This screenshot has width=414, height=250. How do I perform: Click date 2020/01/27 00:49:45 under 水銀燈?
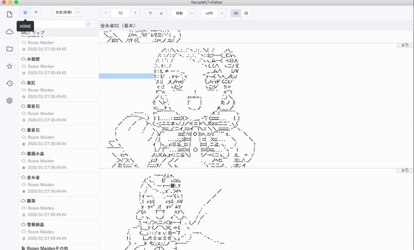point(47,73)
